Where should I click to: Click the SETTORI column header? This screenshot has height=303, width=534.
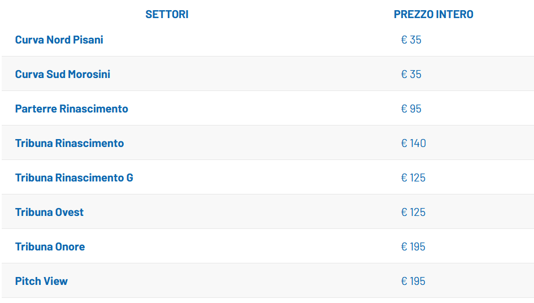tap(167, 15)
